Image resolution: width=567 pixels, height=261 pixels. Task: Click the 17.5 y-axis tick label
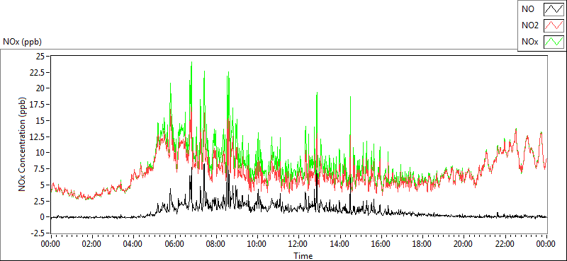(x=38, y=104)
